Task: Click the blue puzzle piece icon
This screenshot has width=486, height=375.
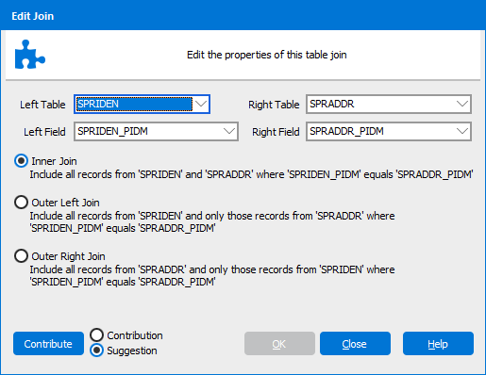Action: coord(30,55)
